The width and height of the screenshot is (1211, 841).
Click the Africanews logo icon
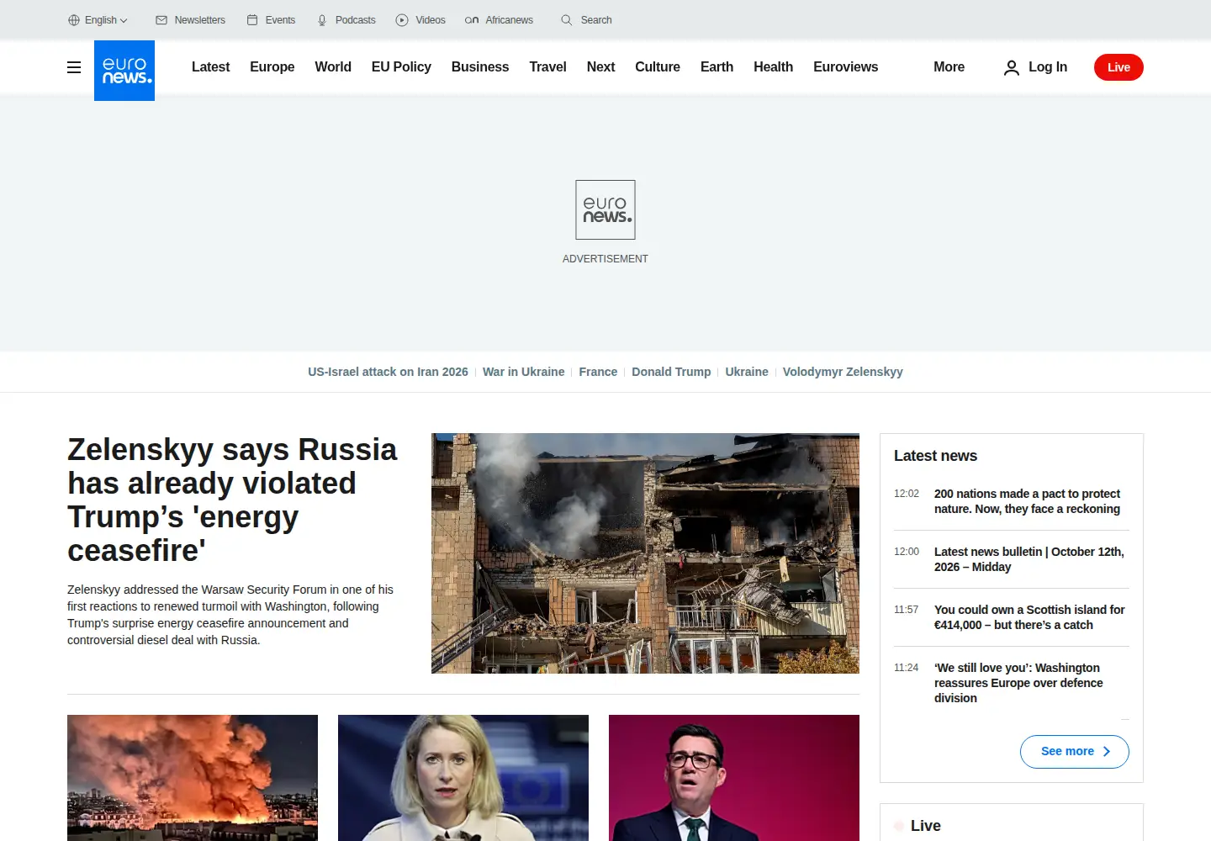pos(472,20)
